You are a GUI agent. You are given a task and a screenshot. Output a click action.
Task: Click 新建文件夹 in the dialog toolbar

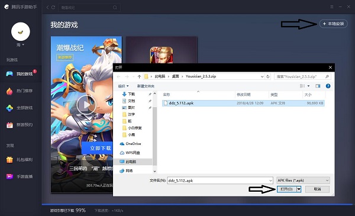146,86
